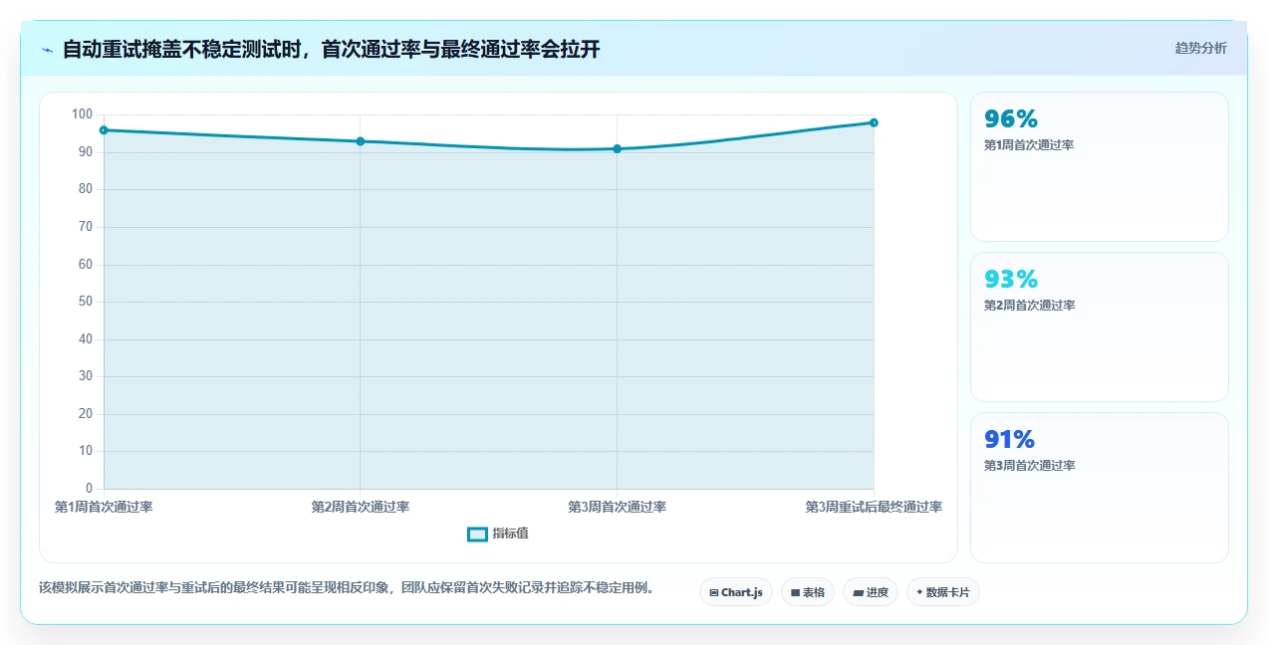Screen dimensions: 1268x645
Task: Click the lightning icon beside the title
Action: (47, 50)
